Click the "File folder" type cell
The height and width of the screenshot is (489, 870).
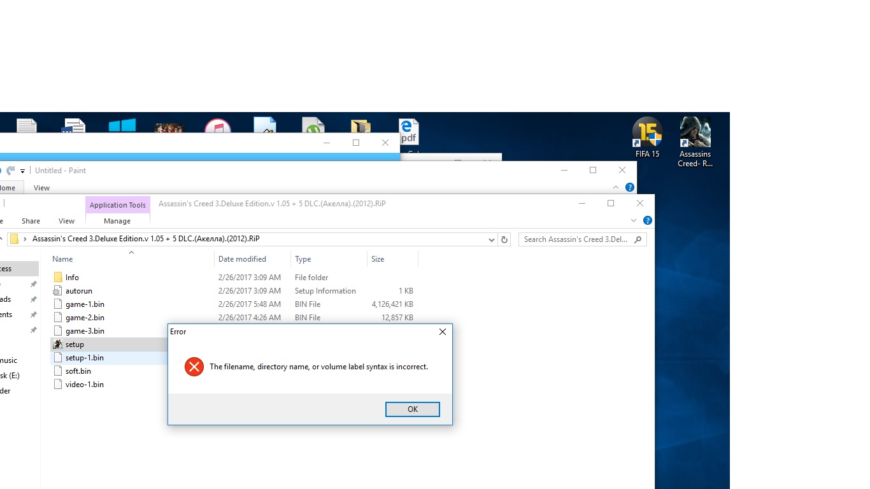pyautogui.click(x=311, y=278)
